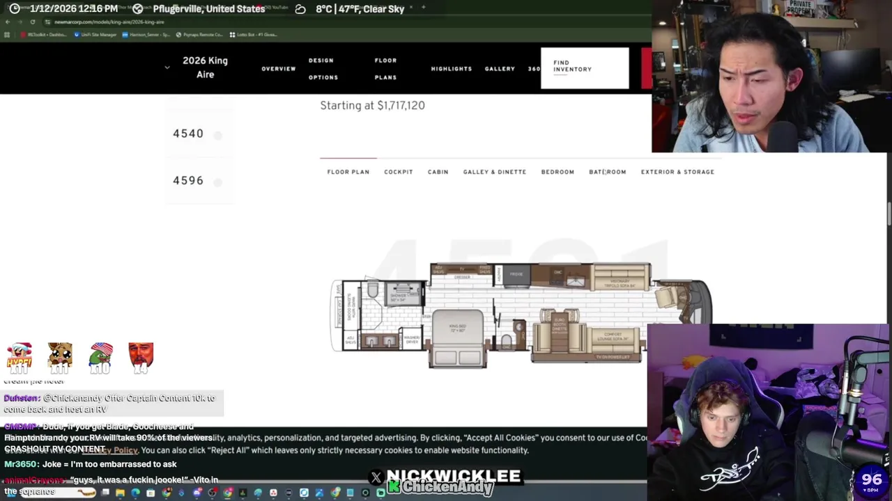Viewport: 892px width, 501px height.
Task: Switch to the Bedroom tab
Action: [557, 172]
